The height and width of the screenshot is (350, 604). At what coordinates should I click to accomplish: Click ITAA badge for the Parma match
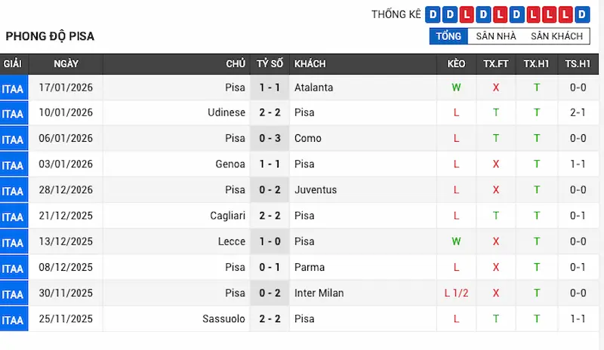pos(13,269)
